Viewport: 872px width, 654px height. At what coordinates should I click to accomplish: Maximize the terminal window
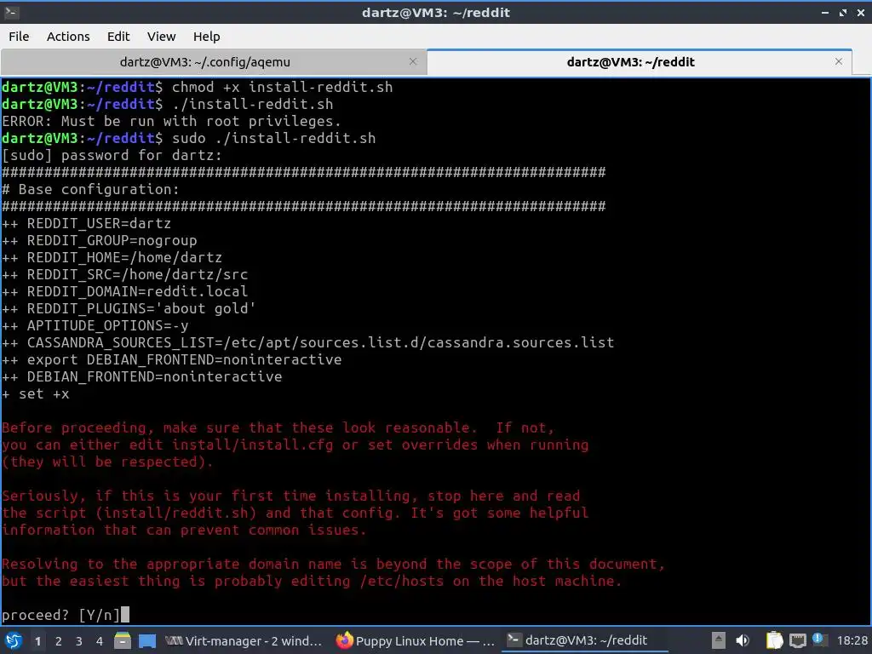coord(843,12)
